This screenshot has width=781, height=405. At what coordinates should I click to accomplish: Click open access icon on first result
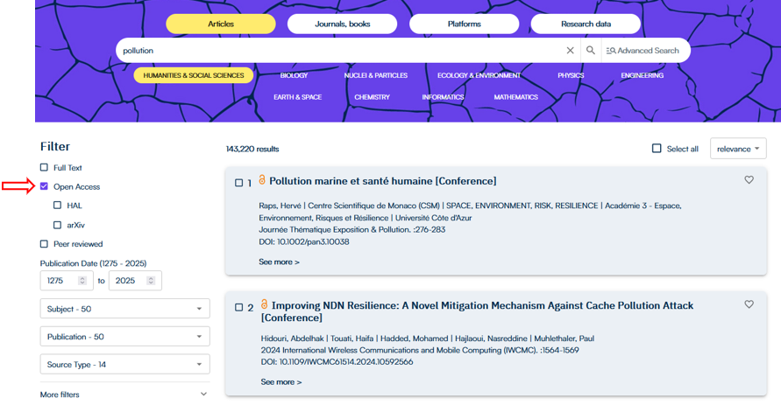click(x=261, y=180)
